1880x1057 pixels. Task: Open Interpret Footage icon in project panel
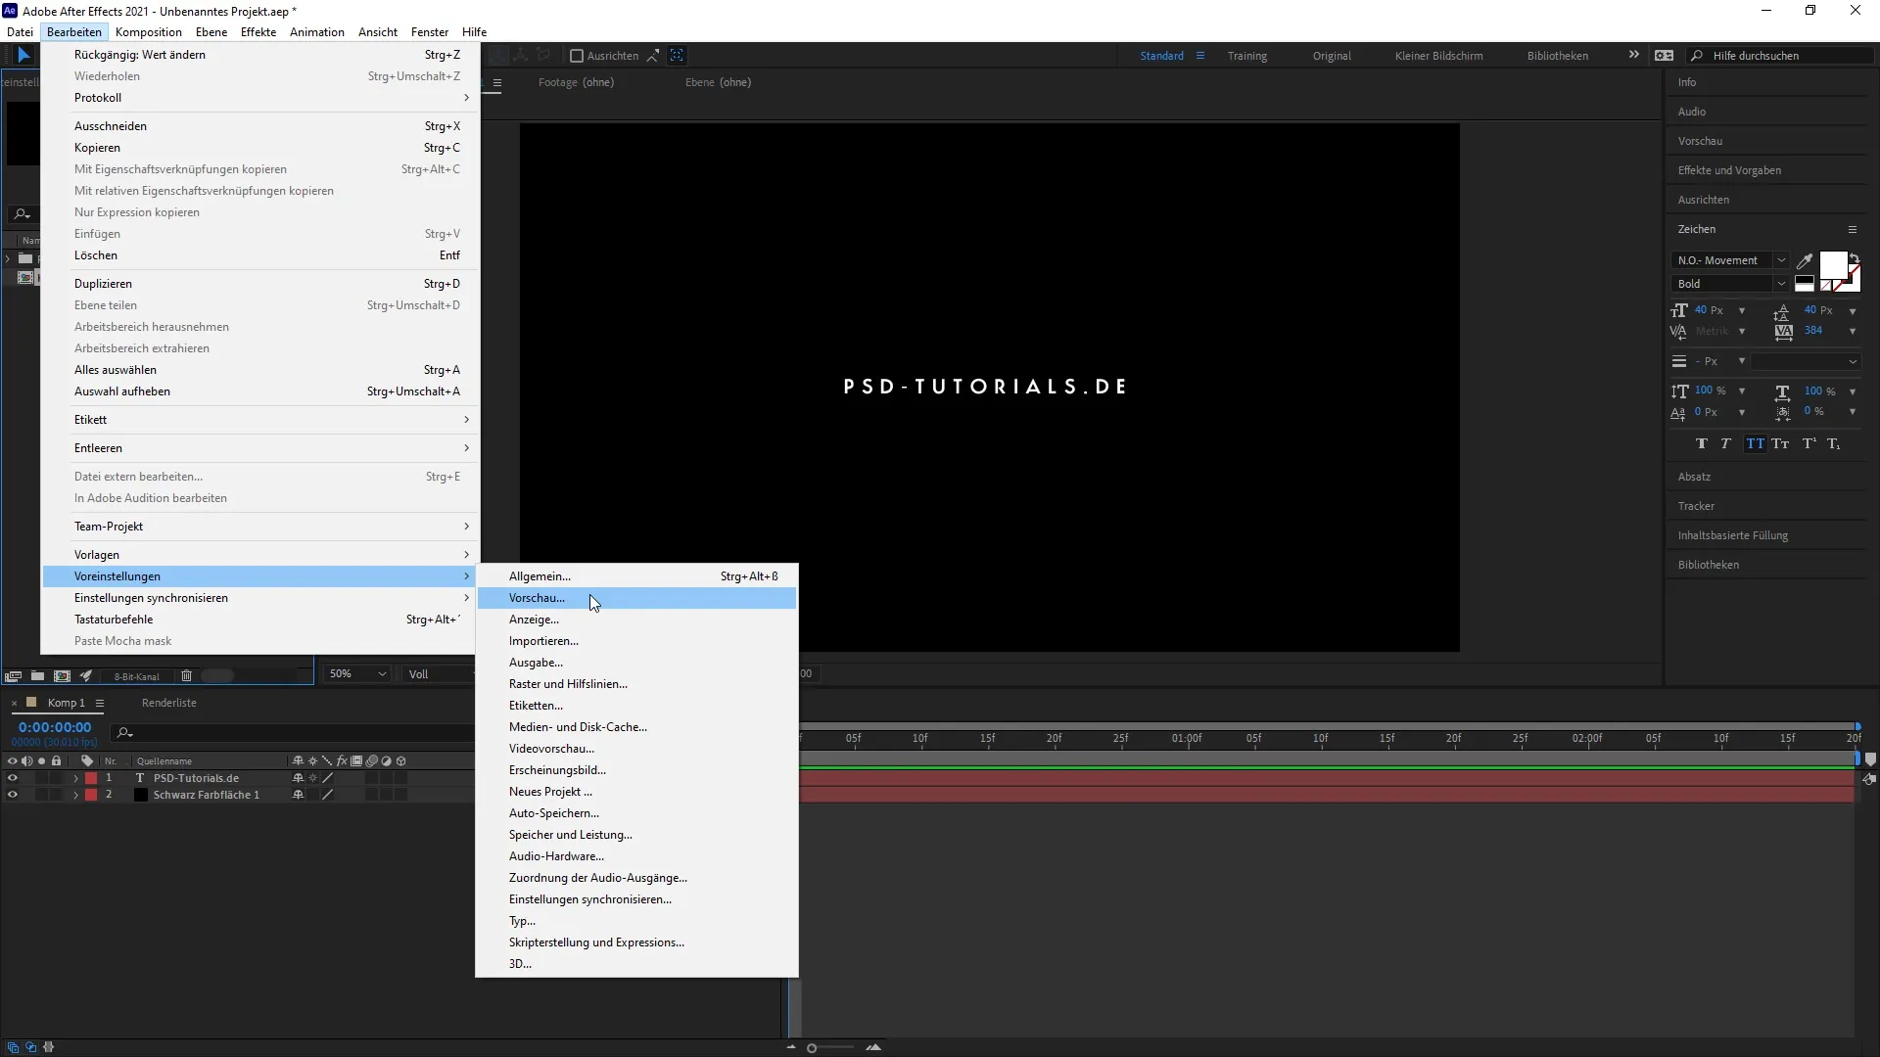click(x=13, y=675)
